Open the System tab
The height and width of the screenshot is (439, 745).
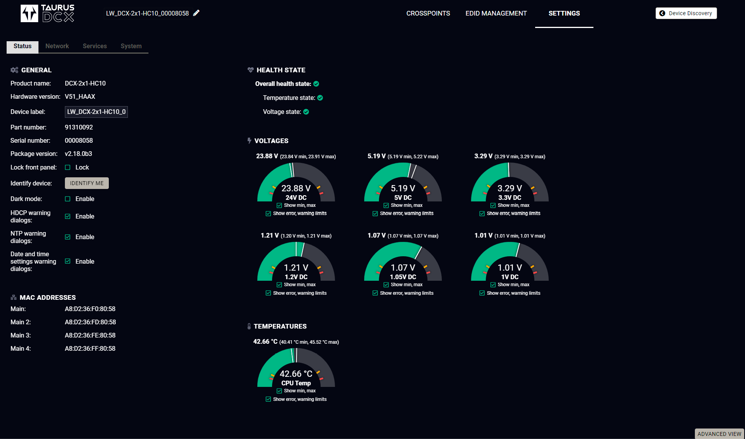[131, 46]
